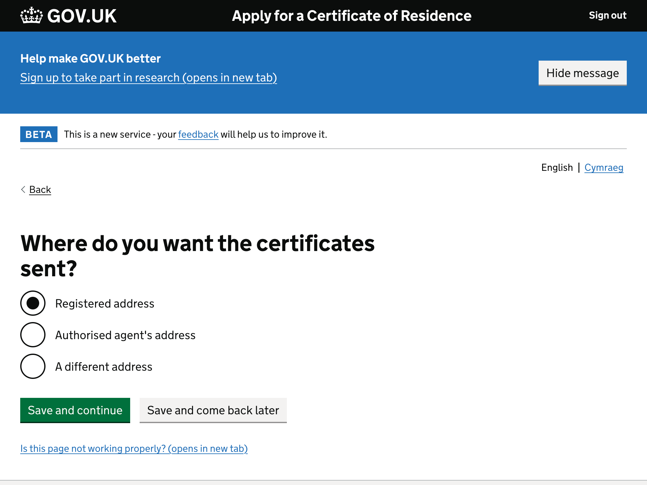Hide the research participation message

click(x=582, y=73)
